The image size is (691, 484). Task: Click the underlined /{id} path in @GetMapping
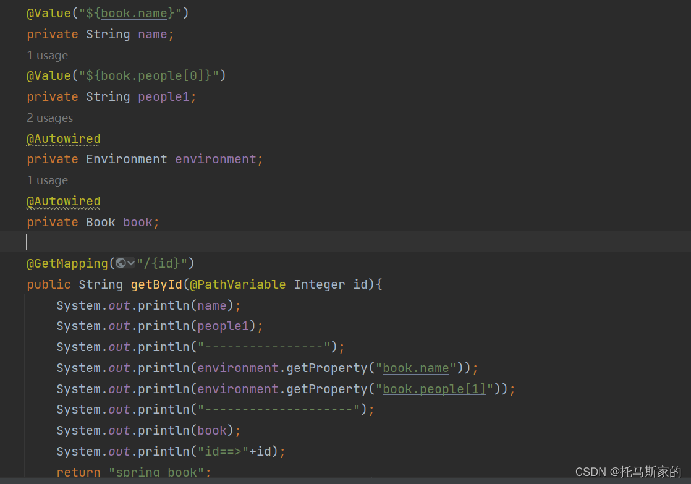point(161,263)
